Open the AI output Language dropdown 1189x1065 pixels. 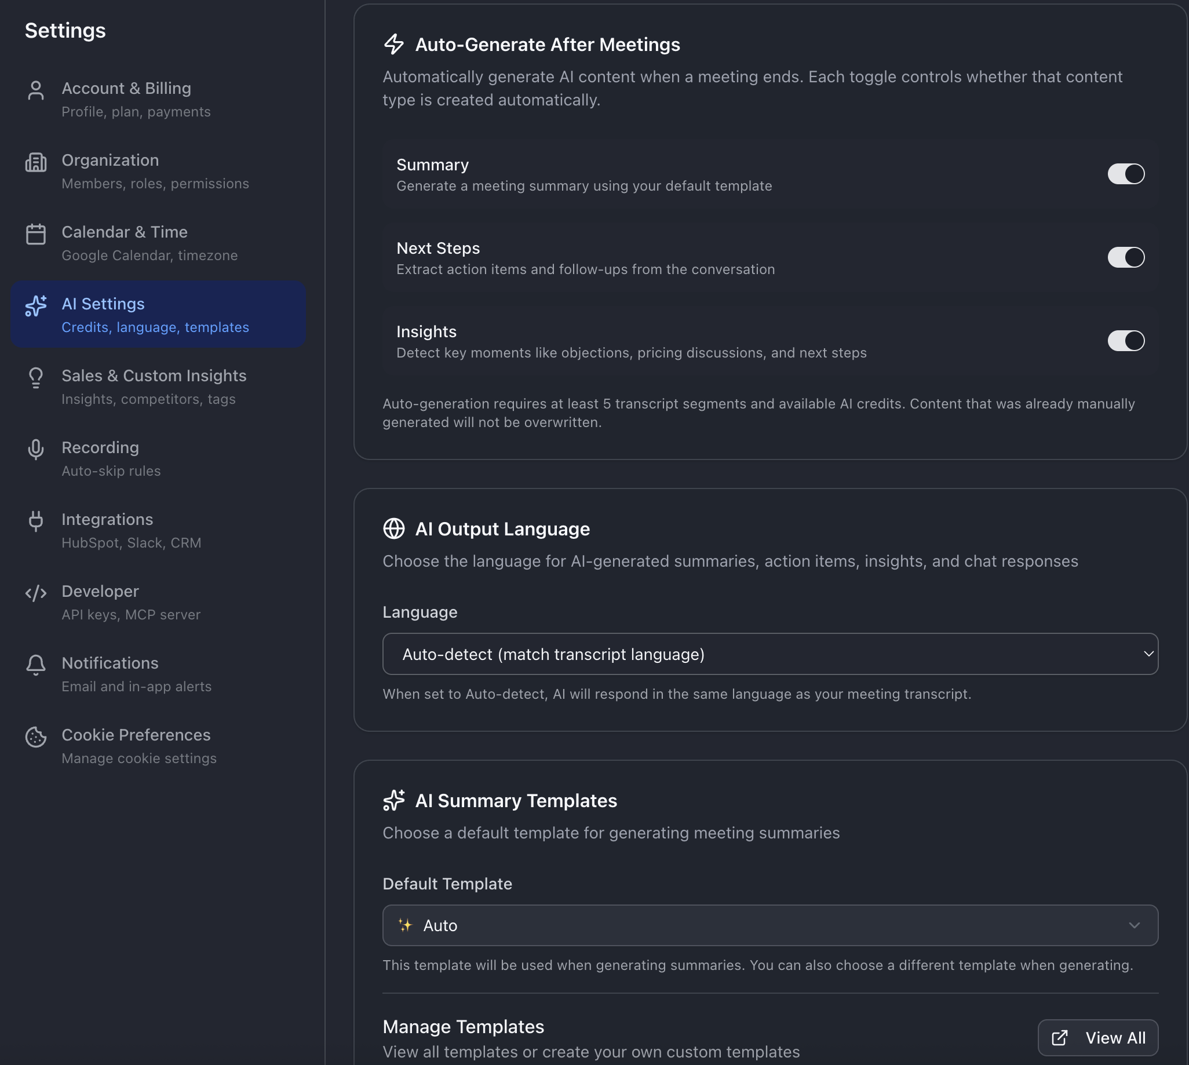pos(769,654)
